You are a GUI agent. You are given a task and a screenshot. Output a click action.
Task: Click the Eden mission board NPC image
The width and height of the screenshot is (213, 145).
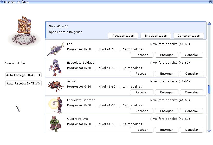(24, 31)
